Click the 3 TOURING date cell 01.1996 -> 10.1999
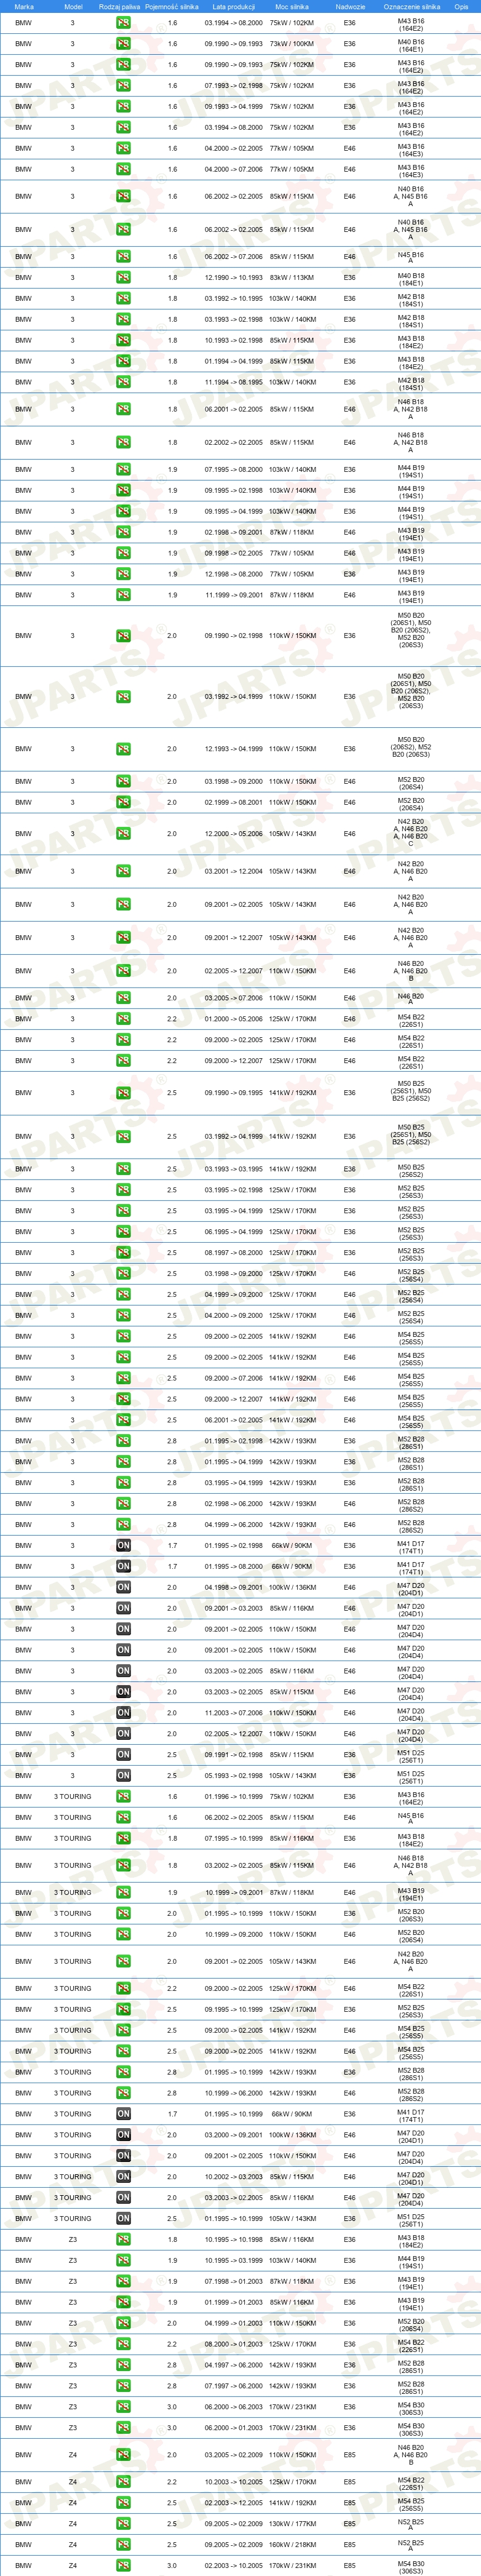481x2576 pixels. pos(234,1797)
